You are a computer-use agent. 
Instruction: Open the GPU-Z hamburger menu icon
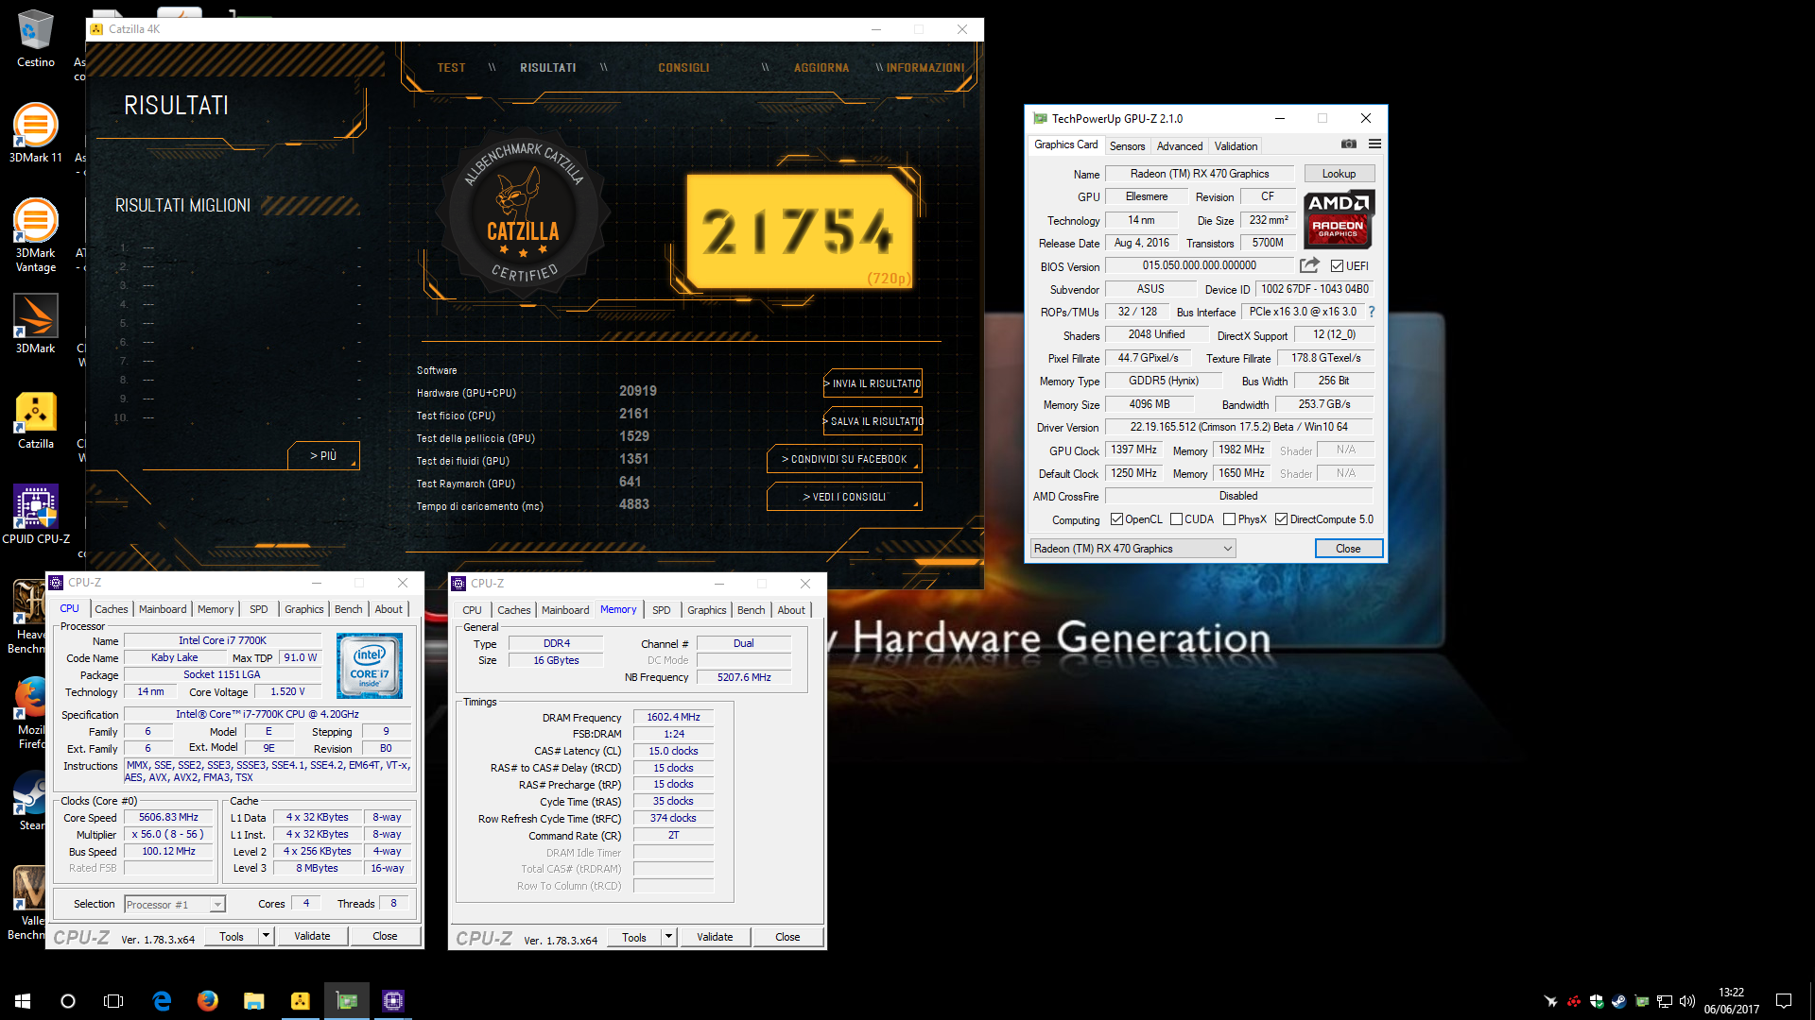pos(1374,144)
